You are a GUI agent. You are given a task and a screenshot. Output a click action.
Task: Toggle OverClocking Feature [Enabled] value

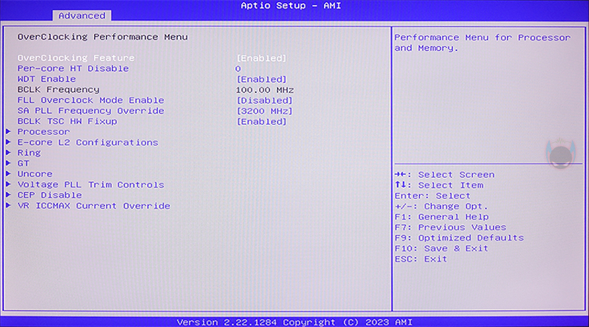point(262,58)
